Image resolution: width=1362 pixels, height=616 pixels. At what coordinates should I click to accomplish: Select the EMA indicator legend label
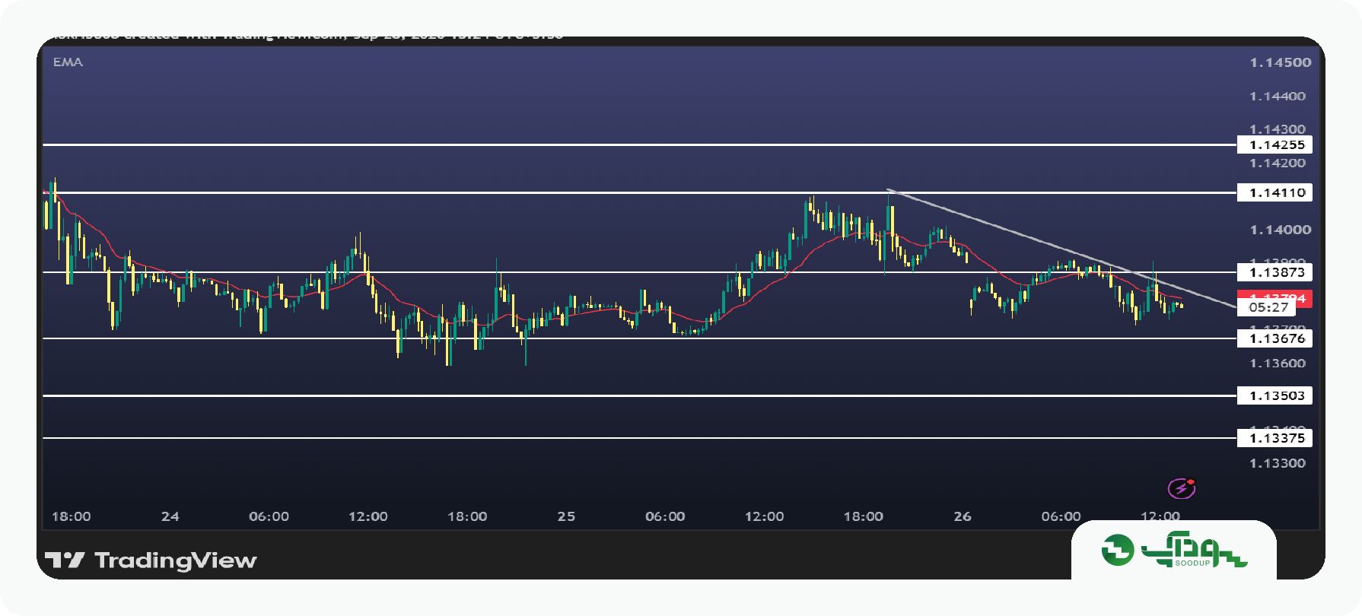pyautogui.click(x=68, y=62)
